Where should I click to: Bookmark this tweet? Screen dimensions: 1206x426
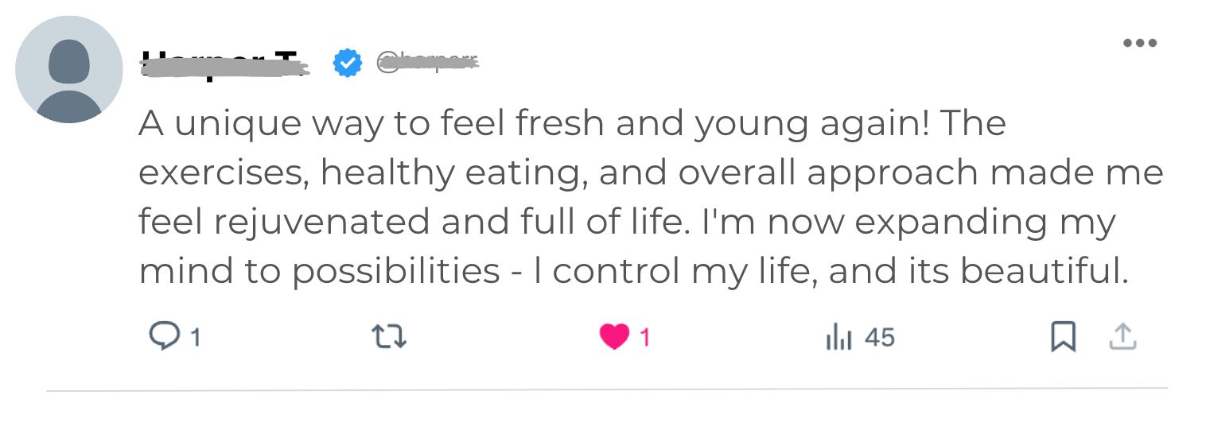(x=1063, y=337)
